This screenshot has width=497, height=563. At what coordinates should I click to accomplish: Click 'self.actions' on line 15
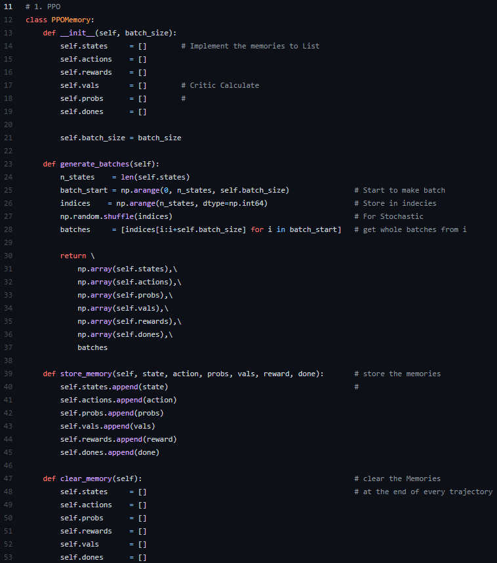click(x=86, y=59)
